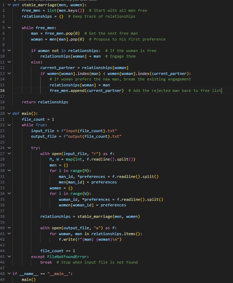This screenshot has width=233, height=283.
Task: Fold the 'except FileNotFoundError' block
Action: [9, 257]
